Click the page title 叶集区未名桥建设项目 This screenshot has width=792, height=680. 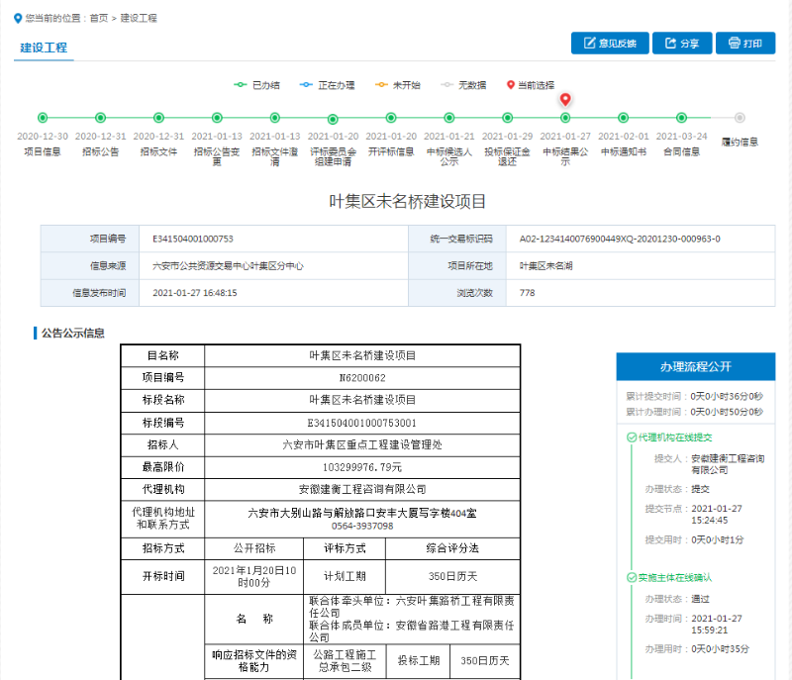point(407,201)
